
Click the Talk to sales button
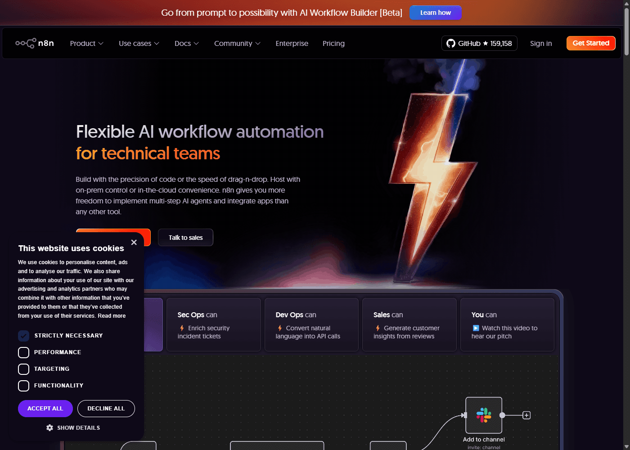coord(185,238)
